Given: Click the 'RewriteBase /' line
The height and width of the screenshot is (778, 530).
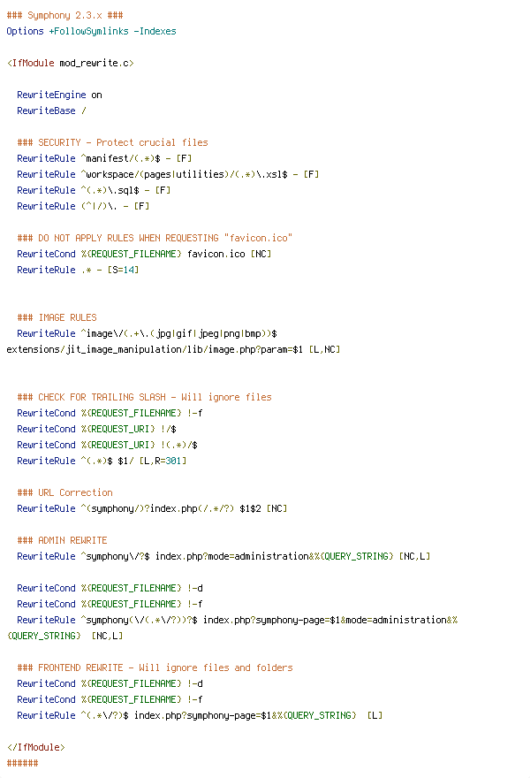Looking at the screenshot, I should [51, 111].
